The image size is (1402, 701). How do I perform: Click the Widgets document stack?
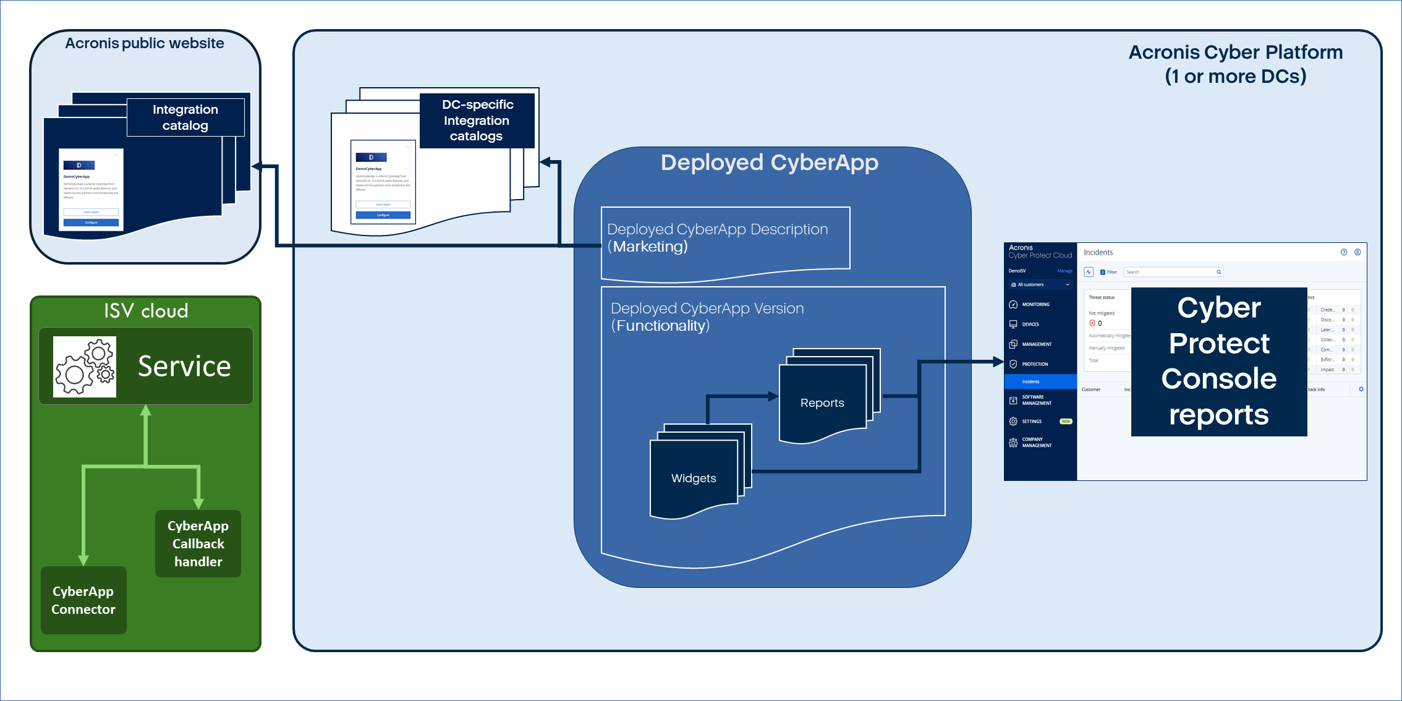coord(700,471)
